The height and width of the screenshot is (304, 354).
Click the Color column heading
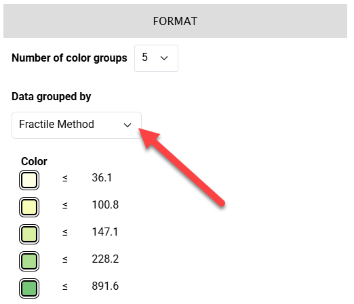point(34,161)
